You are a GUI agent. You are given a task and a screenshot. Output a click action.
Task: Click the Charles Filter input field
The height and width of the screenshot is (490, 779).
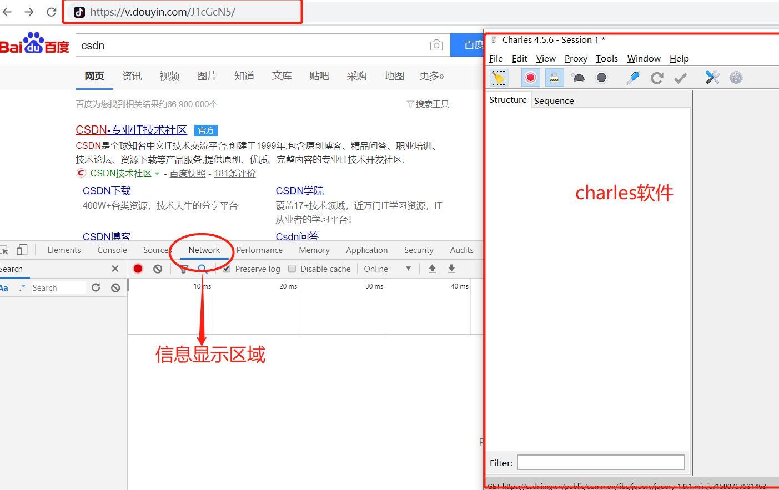tap(601, 463)
